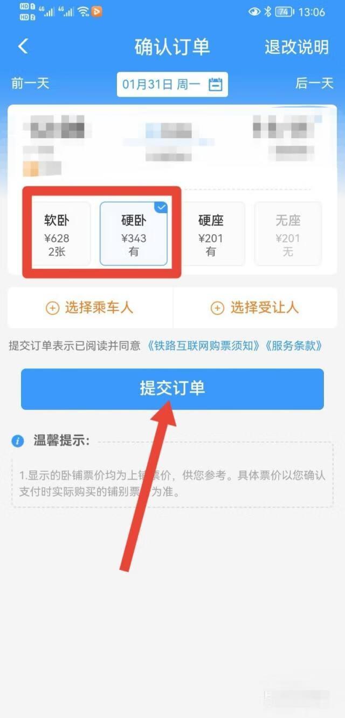Choose the 硬座 ¥201 seat type
This screenshot has width=345, height=718.
tap(211, 234)
